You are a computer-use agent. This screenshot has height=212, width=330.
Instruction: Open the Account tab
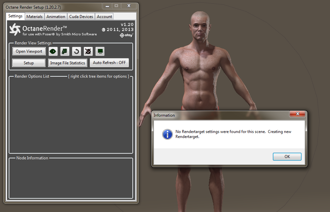[104, 17]
